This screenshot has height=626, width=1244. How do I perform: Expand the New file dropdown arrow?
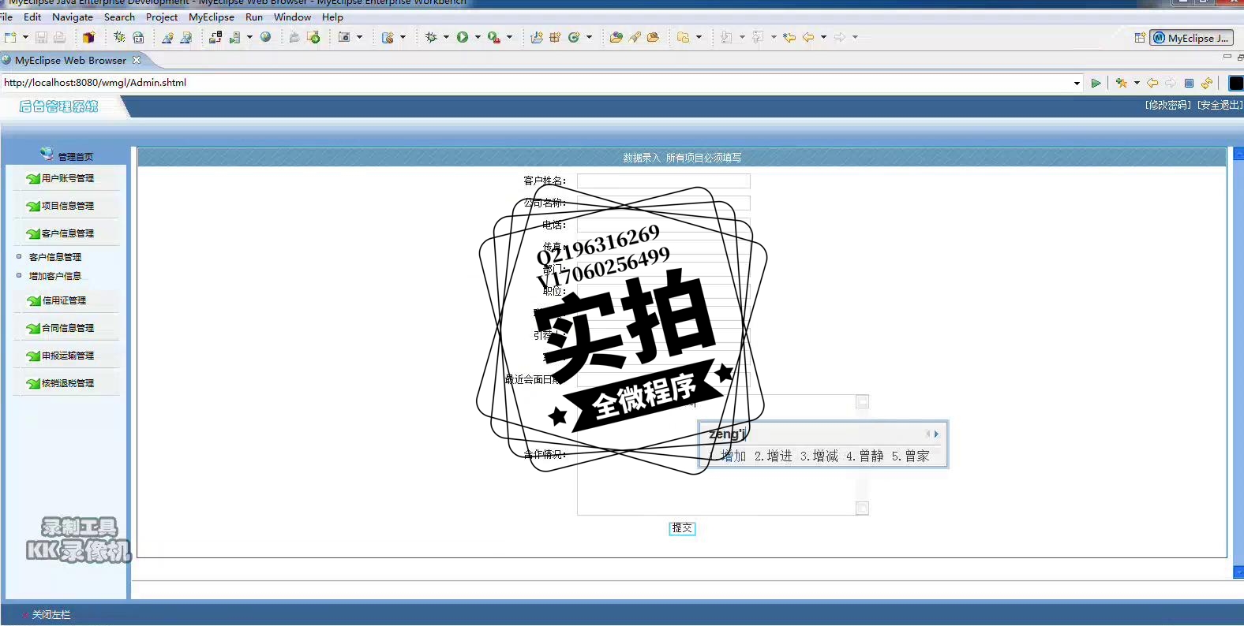[x=25, y=37]
